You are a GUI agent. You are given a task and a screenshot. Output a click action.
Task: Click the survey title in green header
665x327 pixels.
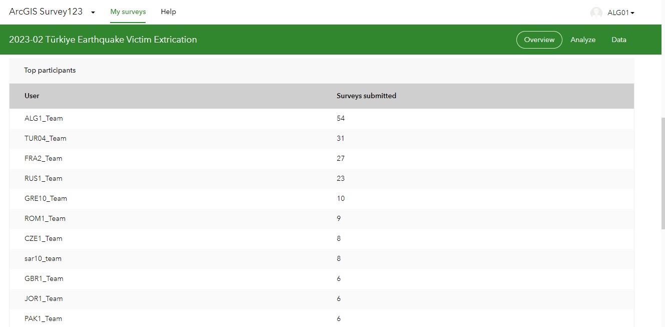pyautogui.click(x=103, y=40)
